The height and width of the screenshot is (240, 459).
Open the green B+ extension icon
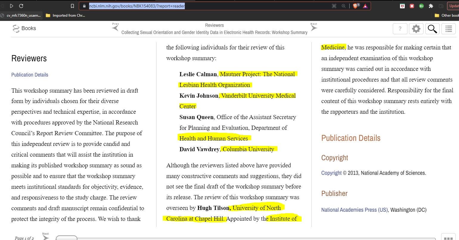(x=421, y=6)
